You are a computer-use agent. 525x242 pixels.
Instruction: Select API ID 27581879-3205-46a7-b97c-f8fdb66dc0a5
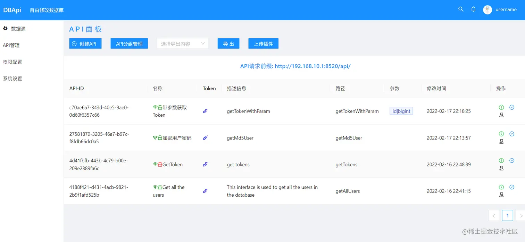click(99, 138)
